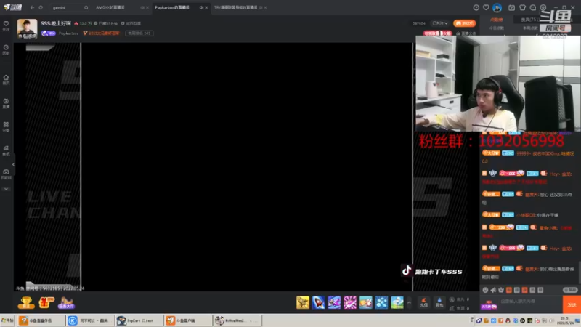Go to home in left sidebar

pyautogui.click(x=6, y=79)
